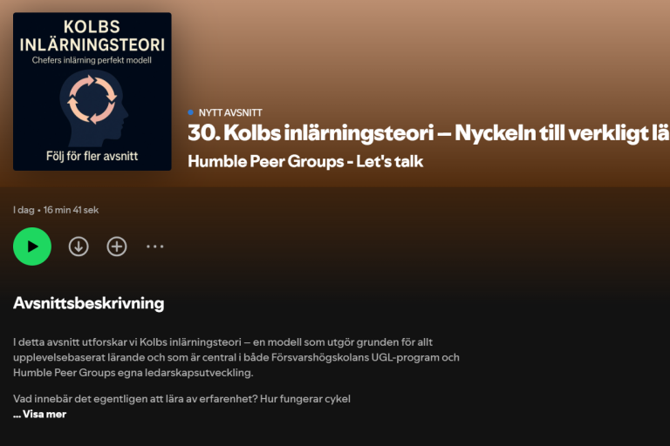Open the episode cover art thumbnail
Screen dimensions: 670x446
click(92, 91)
